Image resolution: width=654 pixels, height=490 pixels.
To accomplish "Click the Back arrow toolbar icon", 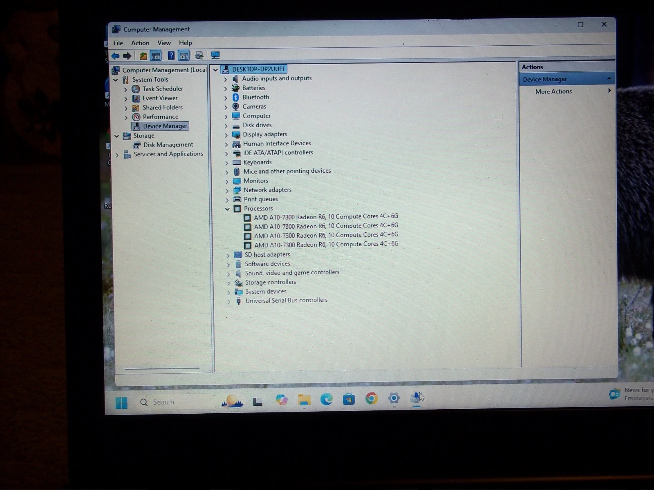I will click(x=115, y=56).
